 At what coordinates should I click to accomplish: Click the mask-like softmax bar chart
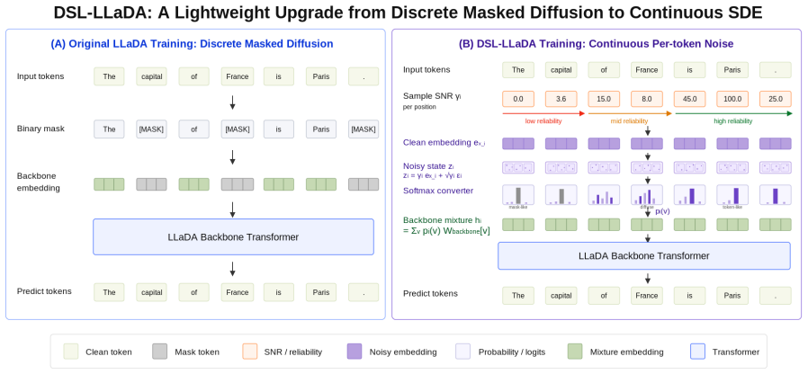click(x=518, y=195)
